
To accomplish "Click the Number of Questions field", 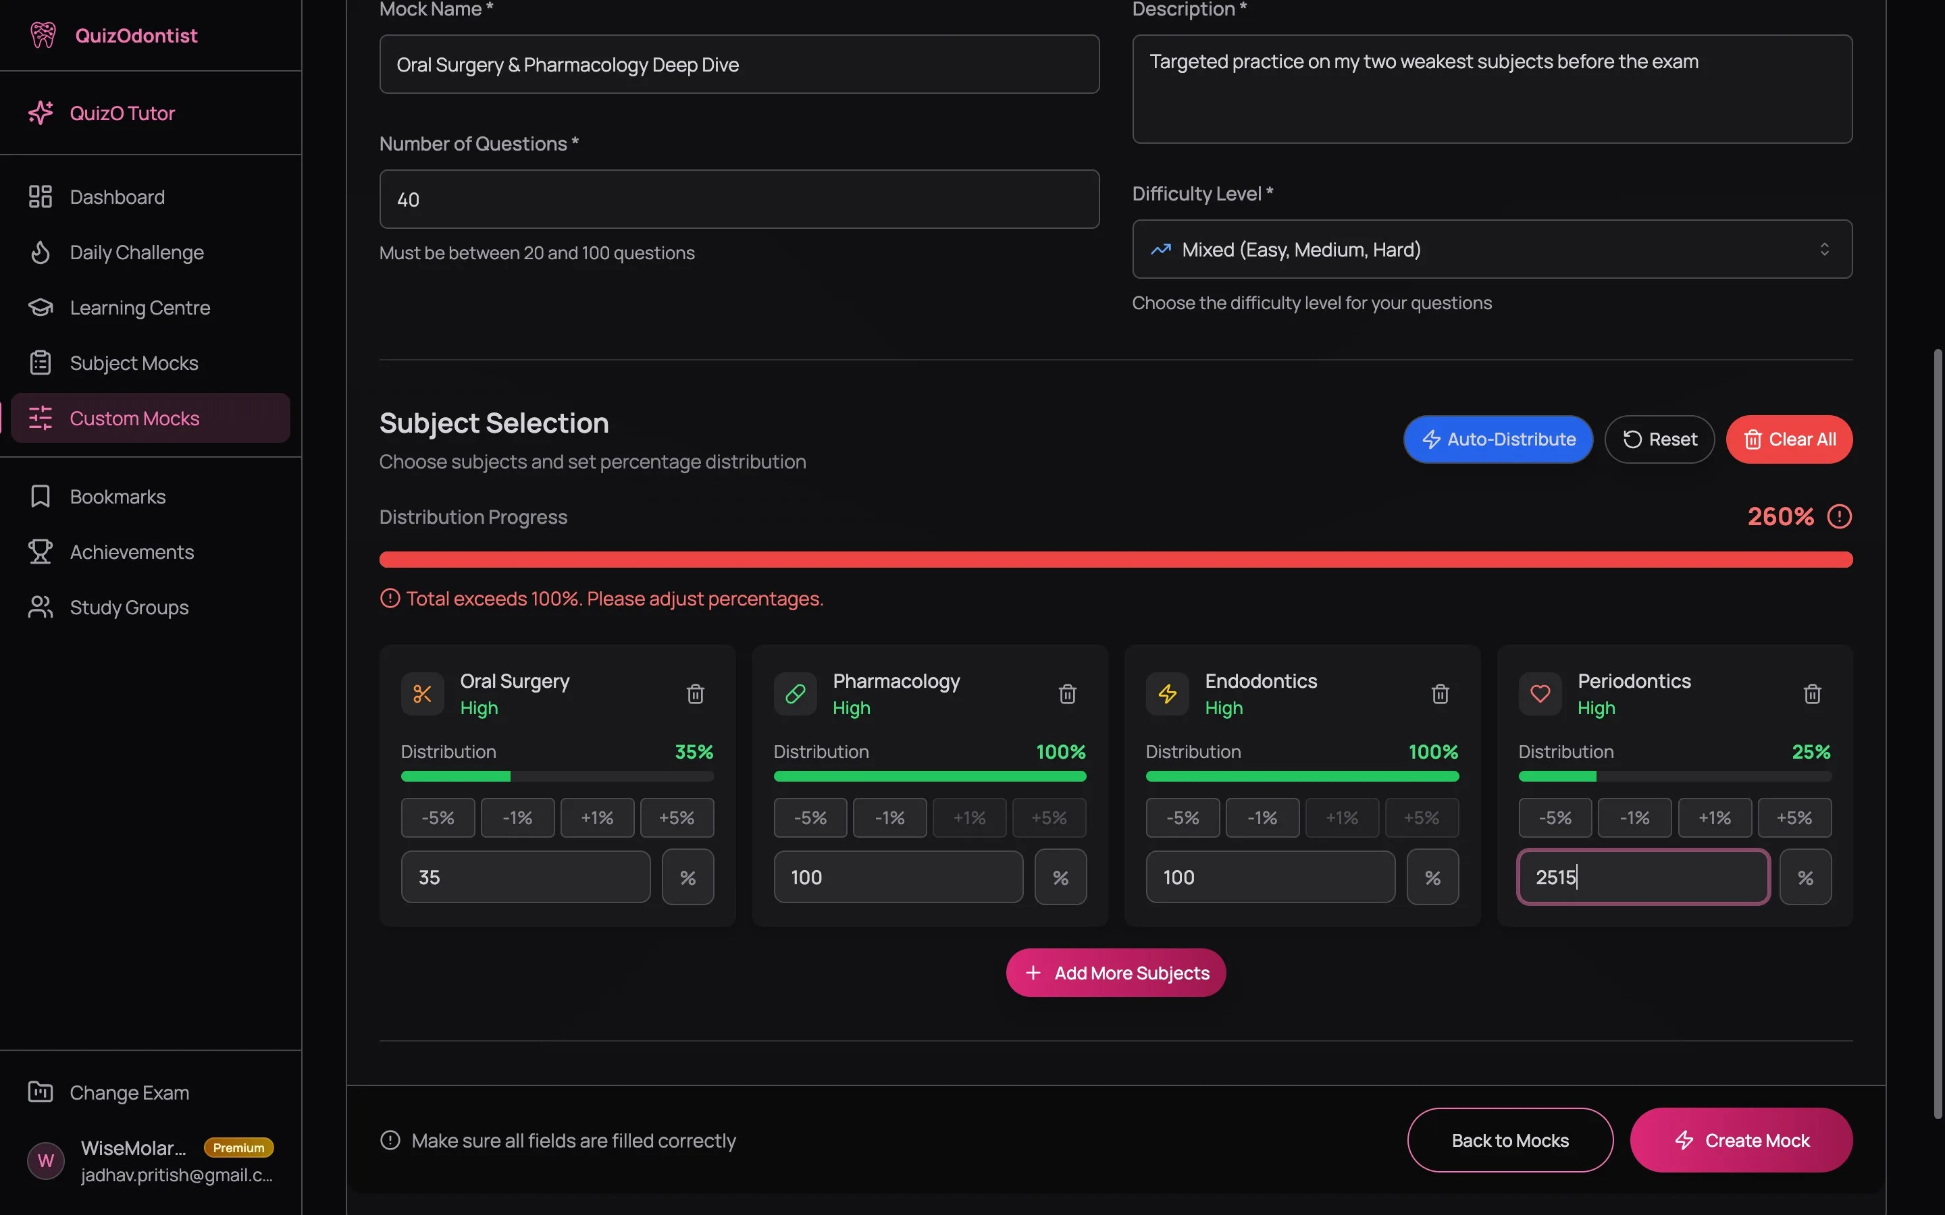I will [x=739, y=199].
